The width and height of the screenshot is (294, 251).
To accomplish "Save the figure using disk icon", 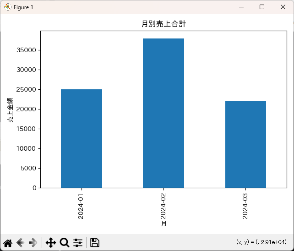I will 95,243.
